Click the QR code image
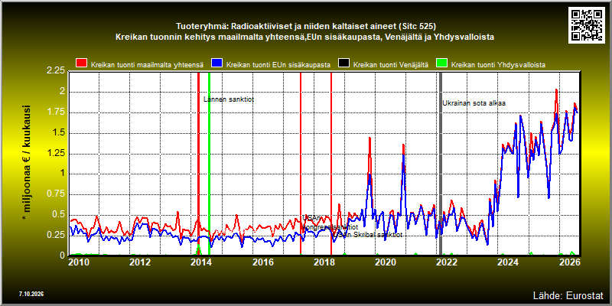The image size is (612, 306). (x=587, y=24)
